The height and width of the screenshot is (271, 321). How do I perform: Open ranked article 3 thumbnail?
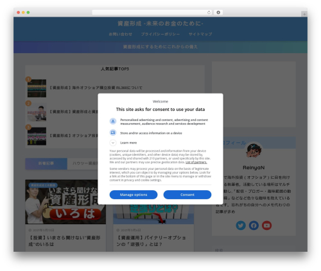pyautogui.click(x=37, y=136)
